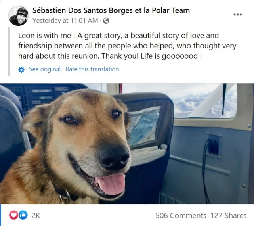The image size is (254, 226).
Task: Click the gray translation quote bar
Action: point(9,52)
